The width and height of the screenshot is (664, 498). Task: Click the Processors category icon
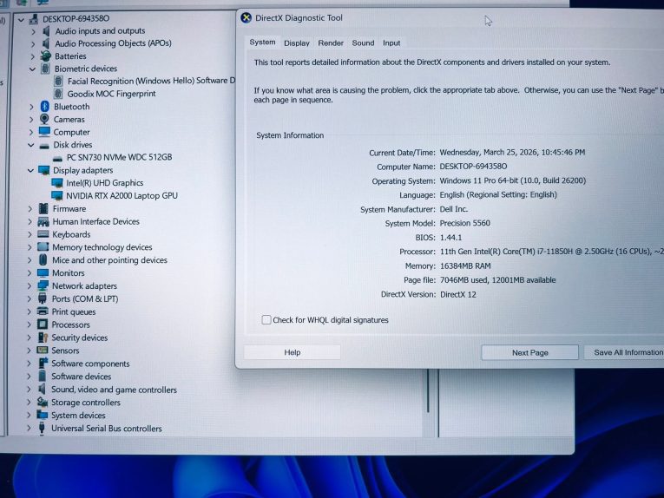(43, 324)
